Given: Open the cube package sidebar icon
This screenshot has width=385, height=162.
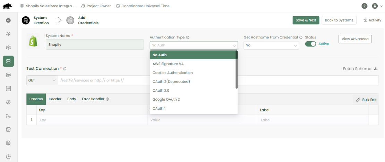Looking at the screenshot, I should tap(8, 48).
